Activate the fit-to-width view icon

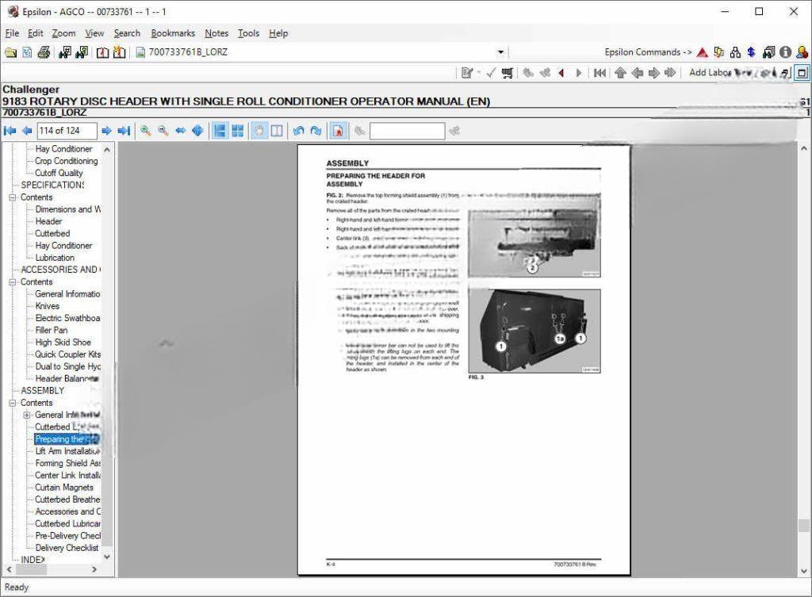click(x=181, y=130)
